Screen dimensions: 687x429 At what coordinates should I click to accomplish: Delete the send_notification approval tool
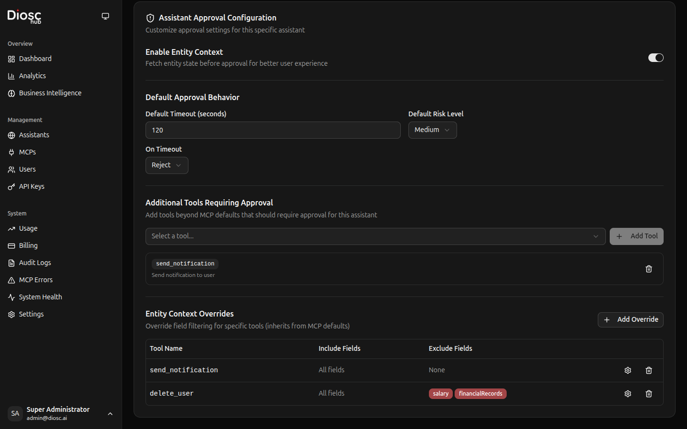[648, 269]
